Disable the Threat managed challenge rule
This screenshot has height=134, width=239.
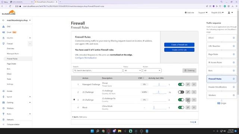(x=181, y=84)
